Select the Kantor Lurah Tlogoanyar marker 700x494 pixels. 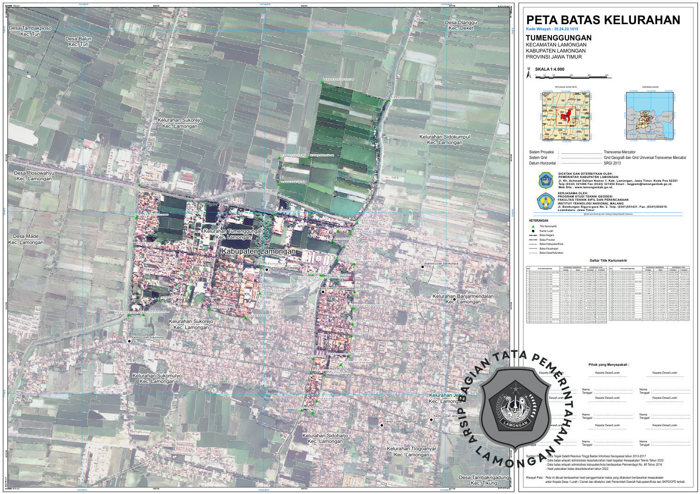[x=382, y=425]
